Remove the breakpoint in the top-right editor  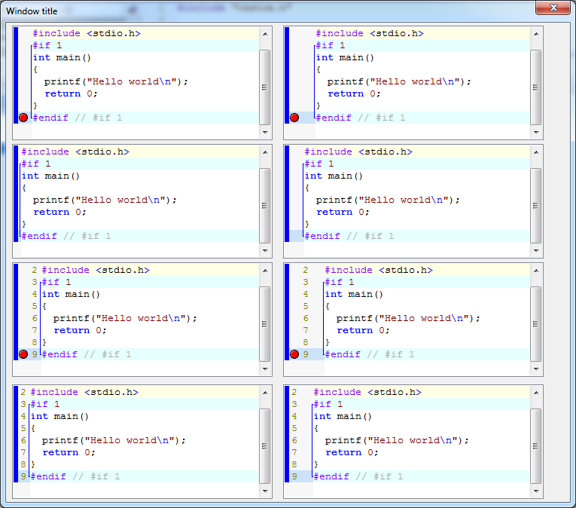294,118
